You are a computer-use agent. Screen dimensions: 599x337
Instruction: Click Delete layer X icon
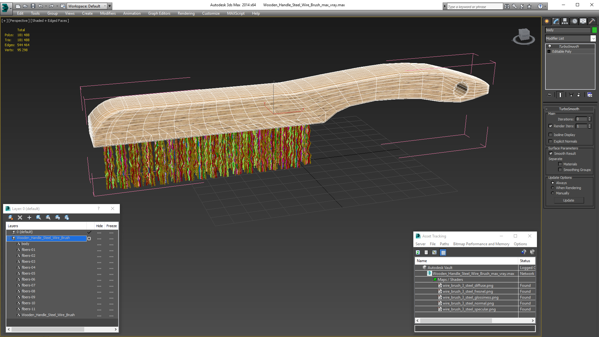point(20,217)
